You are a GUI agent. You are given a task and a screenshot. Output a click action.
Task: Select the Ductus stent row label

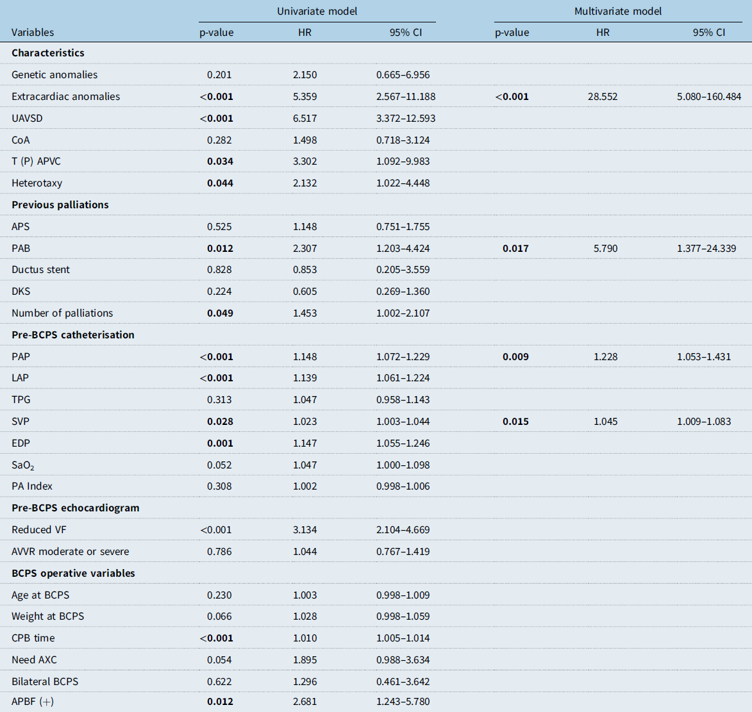click(x=40, y=270)
